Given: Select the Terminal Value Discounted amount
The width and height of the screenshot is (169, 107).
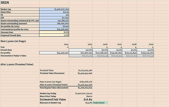Looking at the screenshot, I should [85, 73].
